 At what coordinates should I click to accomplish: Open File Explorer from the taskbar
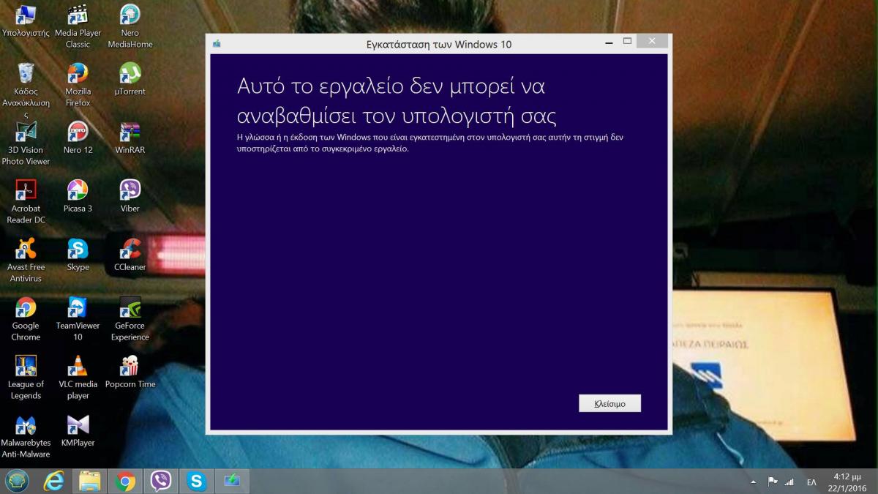tap(89, 481)
